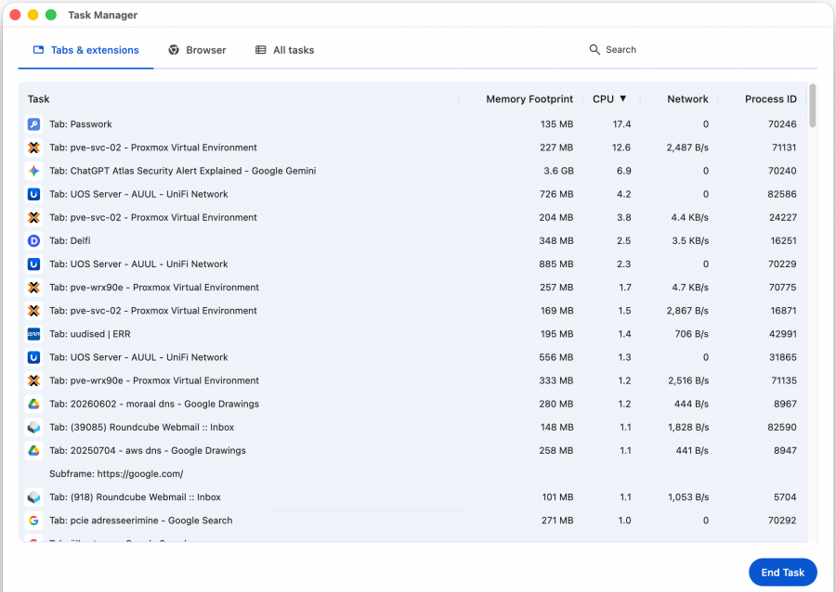836x592 pixels.
Task: Click Proxmox icon on the process 71131 row
Action: (33, 148)
